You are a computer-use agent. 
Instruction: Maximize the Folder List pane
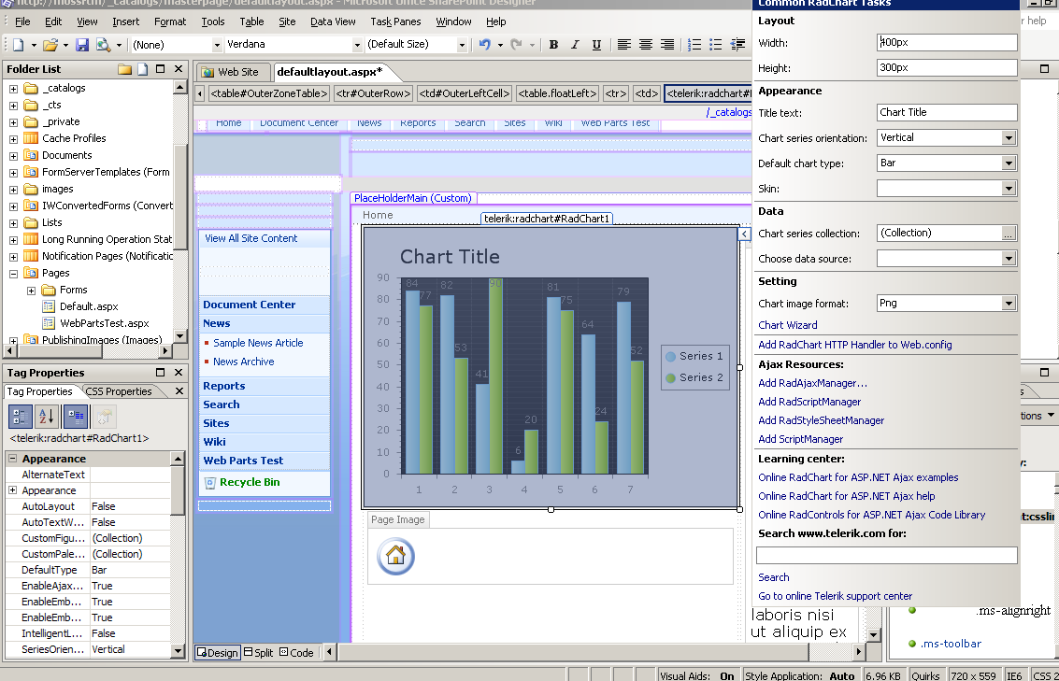point(160,69)
